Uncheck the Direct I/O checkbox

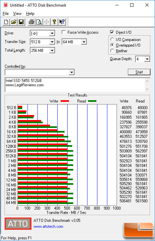[x=112, y=32]
